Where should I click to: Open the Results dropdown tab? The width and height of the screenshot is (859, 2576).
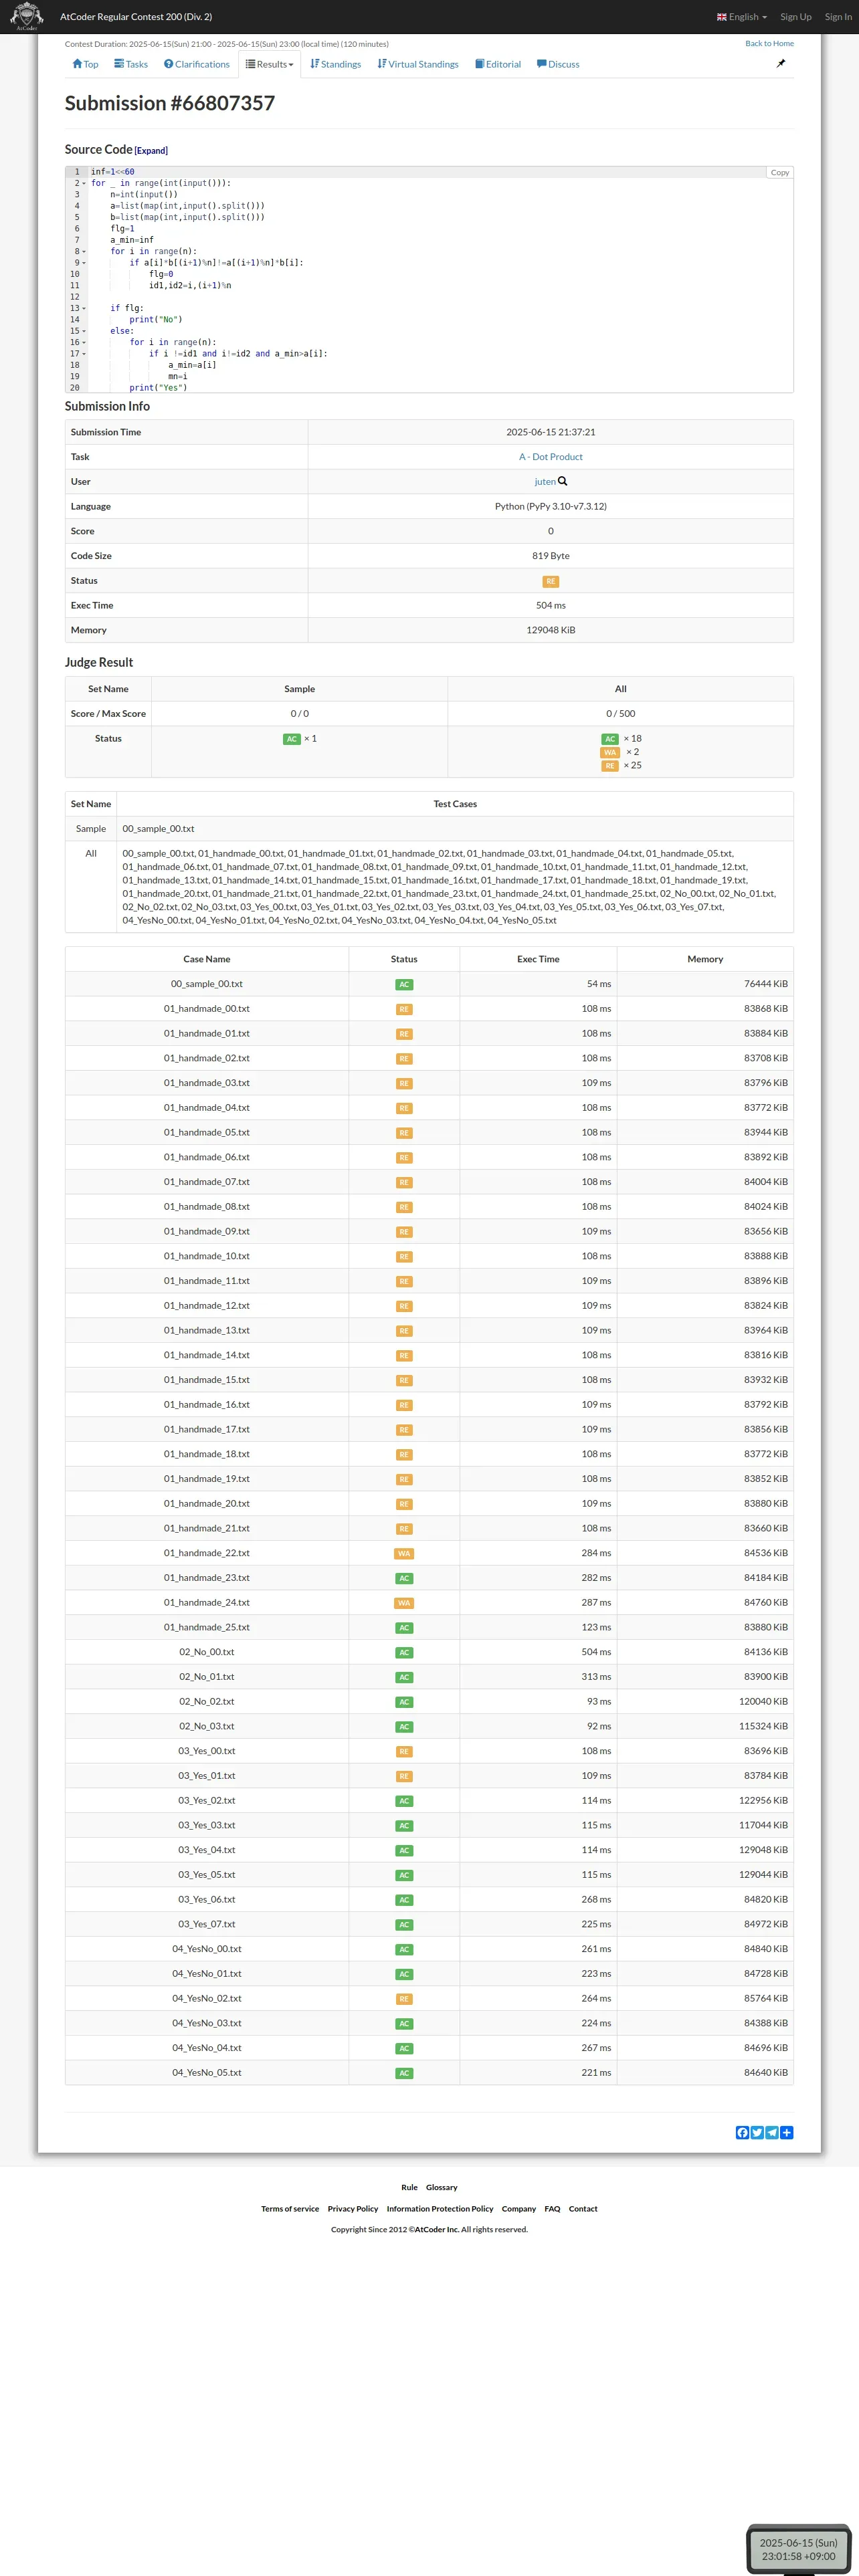coord(270,64)
